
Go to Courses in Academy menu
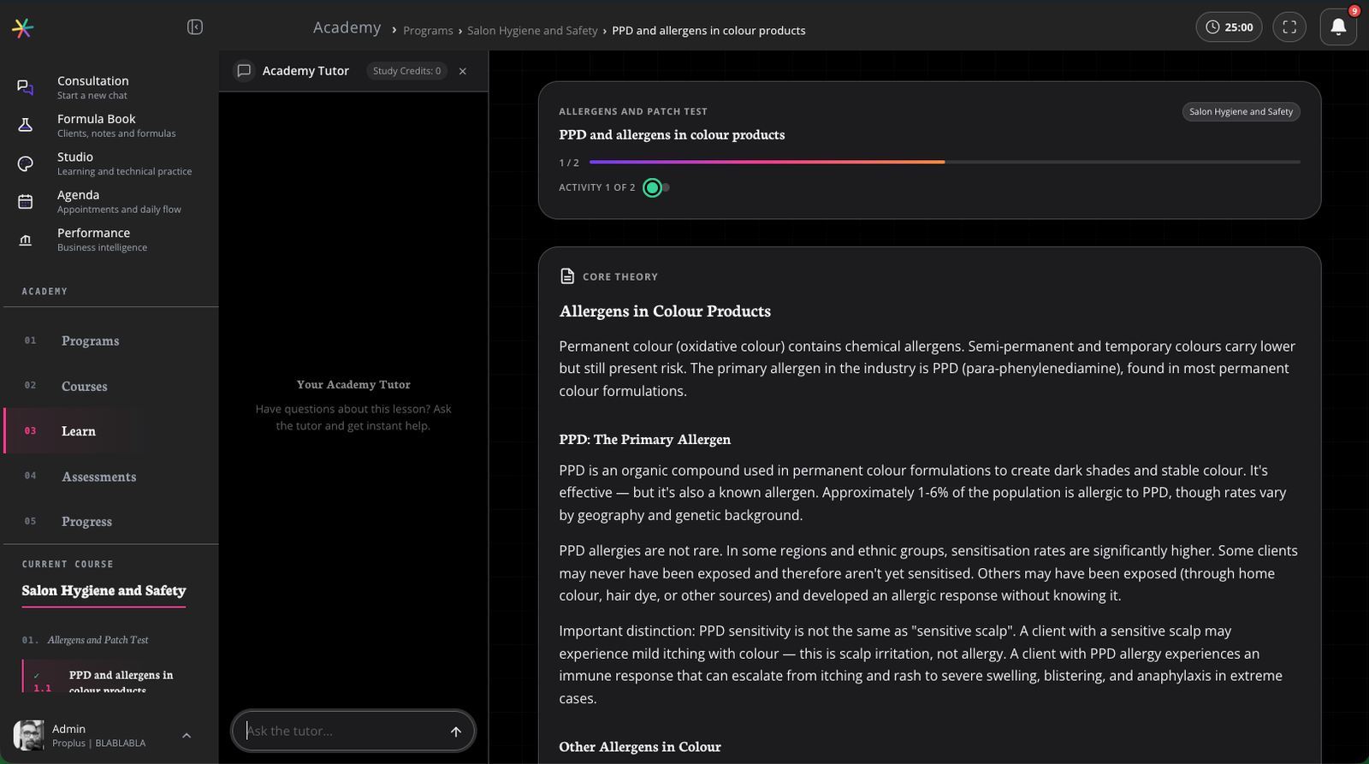click(x=111, y=386)
